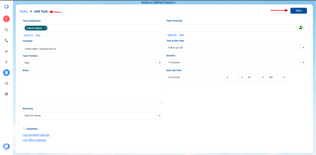Open the search magnifier in sidebar
This screenshot has width=316, height=155.
[6, 30]
